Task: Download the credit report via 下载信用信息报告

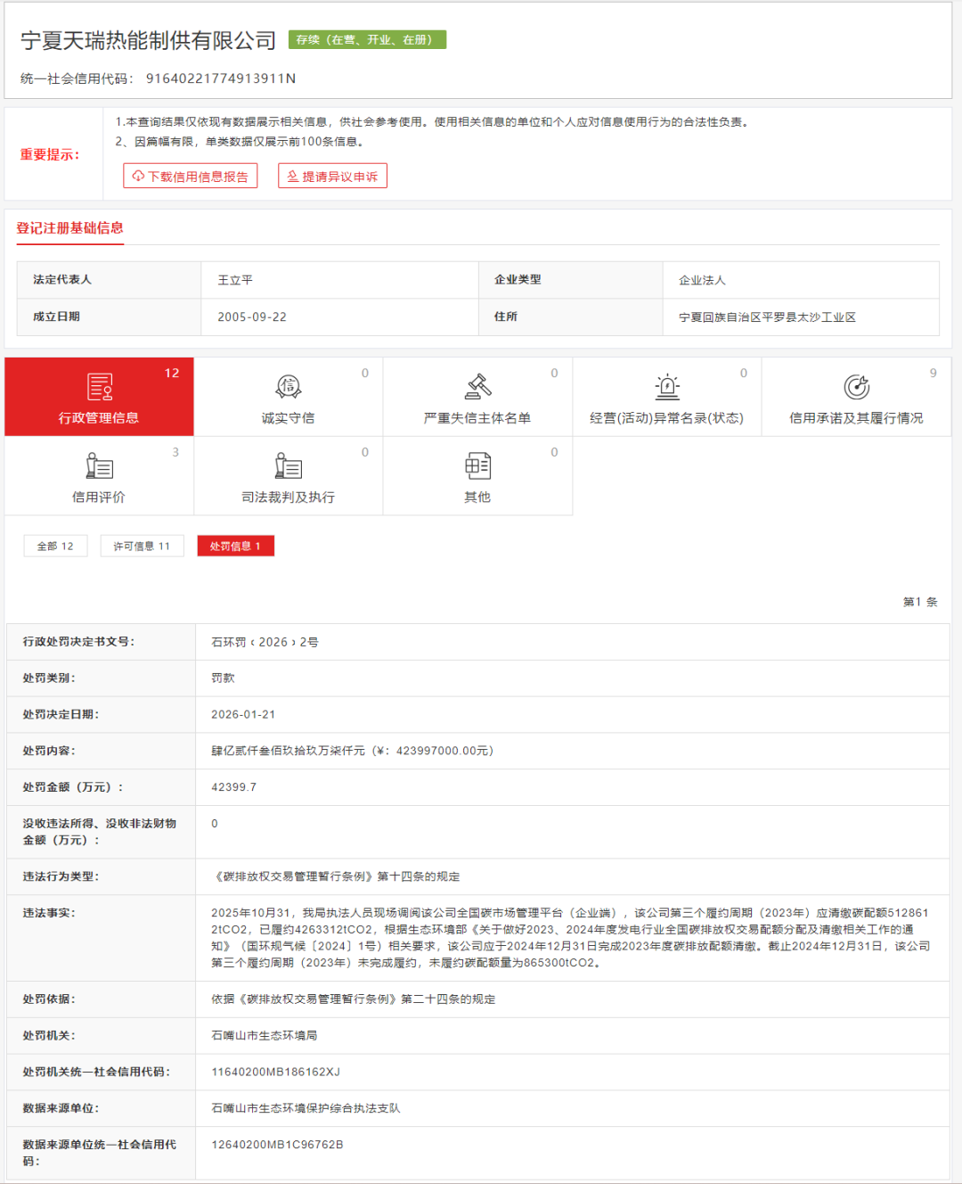Action: (191, 177)
